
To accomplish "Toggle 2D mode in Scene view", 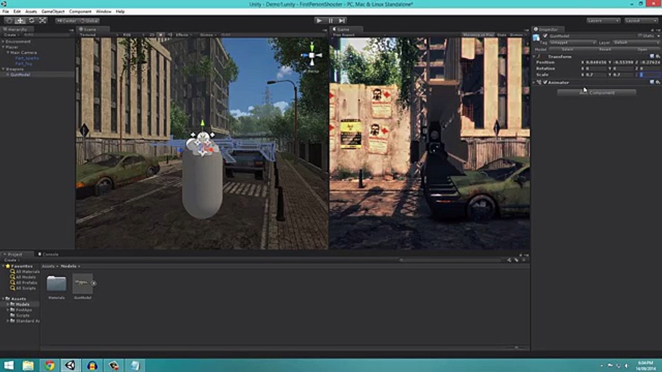I will click(x=152, y=35).
